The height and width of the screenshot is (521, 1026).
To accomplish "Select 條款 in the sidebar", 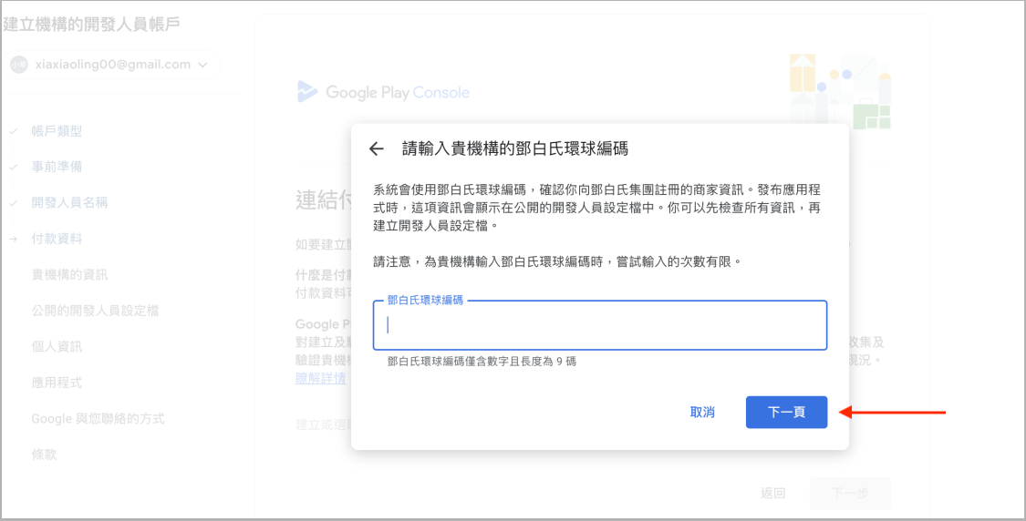I will pyautogui.click(x=44, y=455).
